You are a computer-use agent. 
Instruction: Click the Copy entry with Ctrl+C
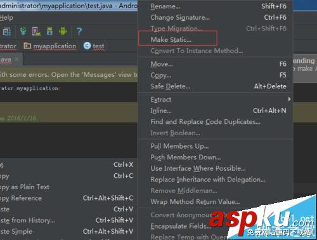click(68, 176)
